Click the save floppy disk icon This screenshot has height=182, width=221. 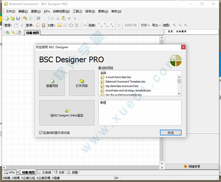pyautogui.click(x=18, y=18)
